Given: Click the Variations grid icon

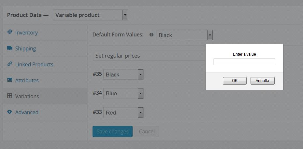Looking at the screenshot, I should [10, 96].
